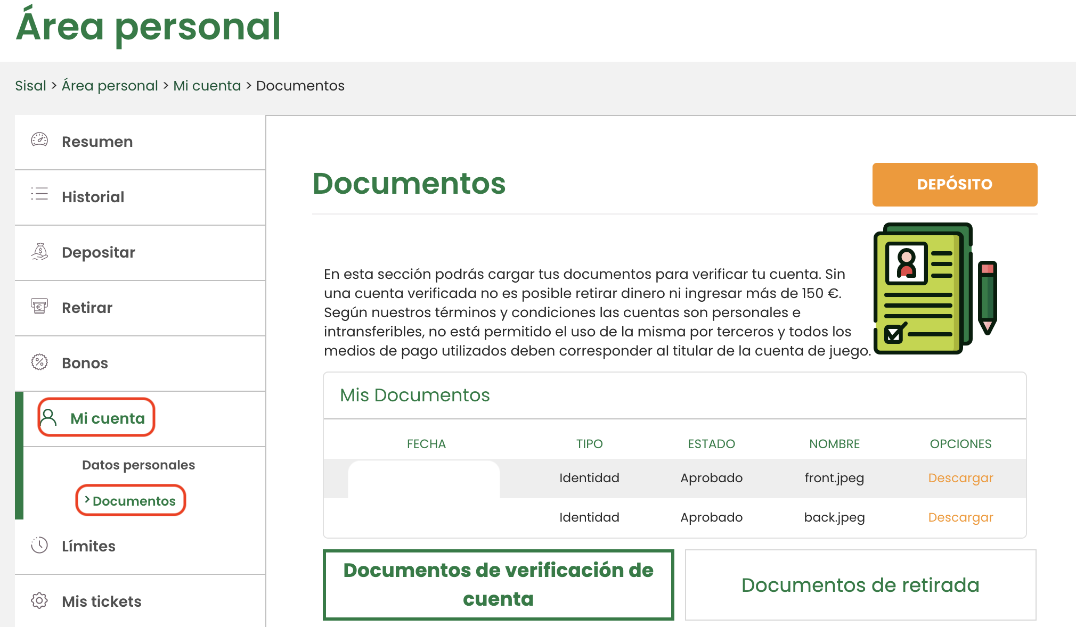This screenshot has height=627, width=1076.
Task: Click the Retirar cash machine icon
Action: coord(39,306)
